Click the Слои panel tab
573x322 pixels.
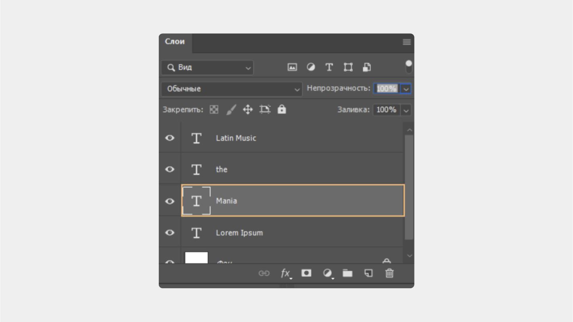(175, 41)
